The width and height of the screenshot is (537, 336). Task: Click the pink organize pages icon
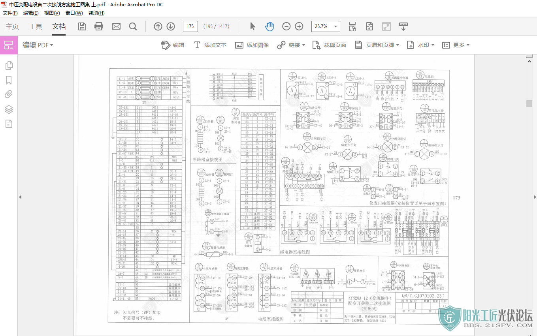(9, 45)
